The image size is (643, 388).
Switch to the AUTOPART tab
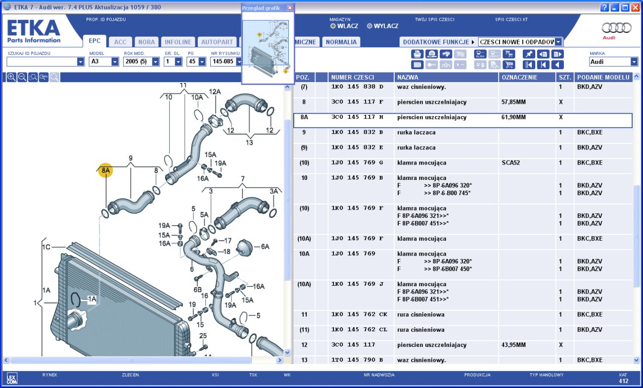(217, 42)
